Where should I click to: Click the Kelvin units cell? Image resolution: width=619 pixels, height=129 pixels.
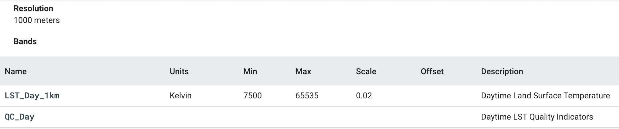(x=180, y=96)
